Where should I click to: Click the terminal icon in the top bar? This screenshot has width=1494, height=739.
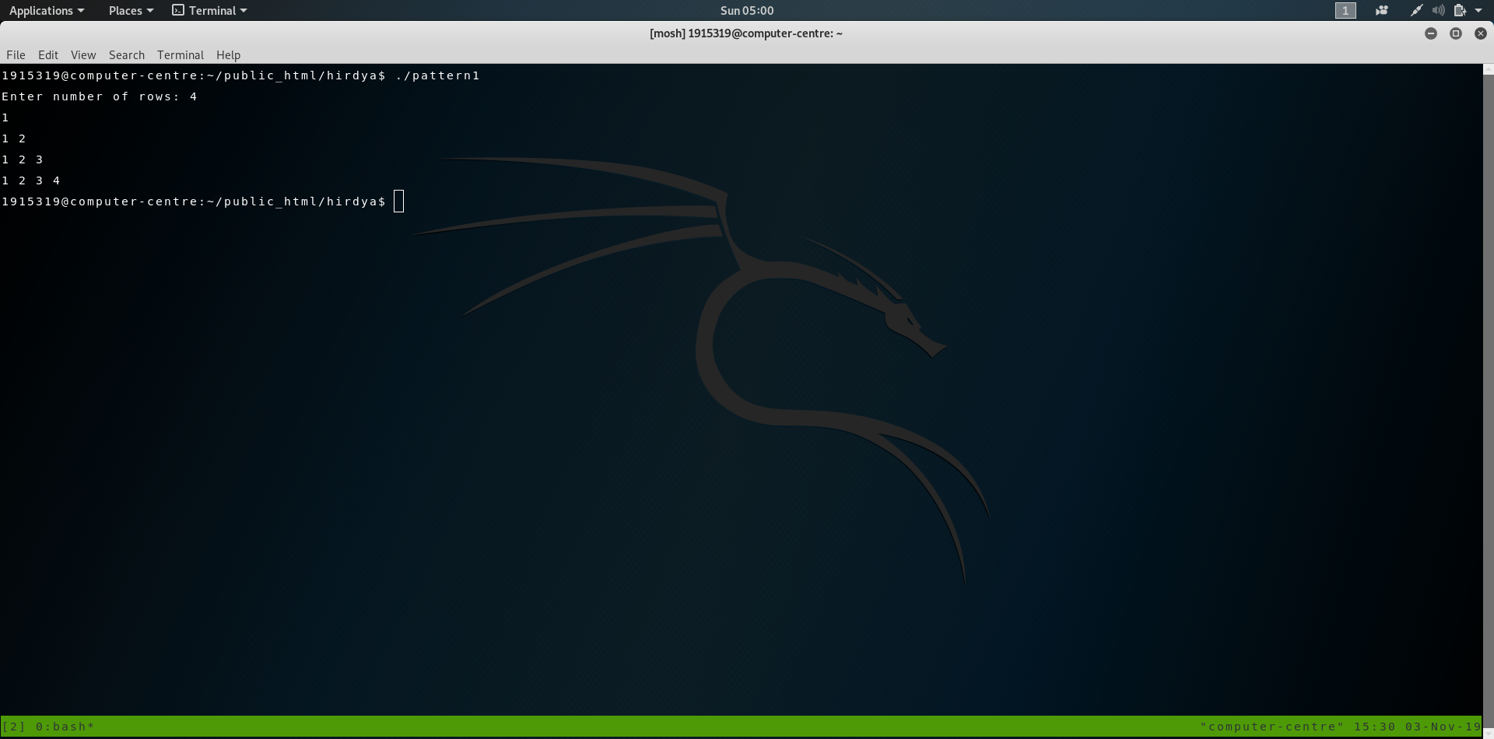(x=178, y=10)
